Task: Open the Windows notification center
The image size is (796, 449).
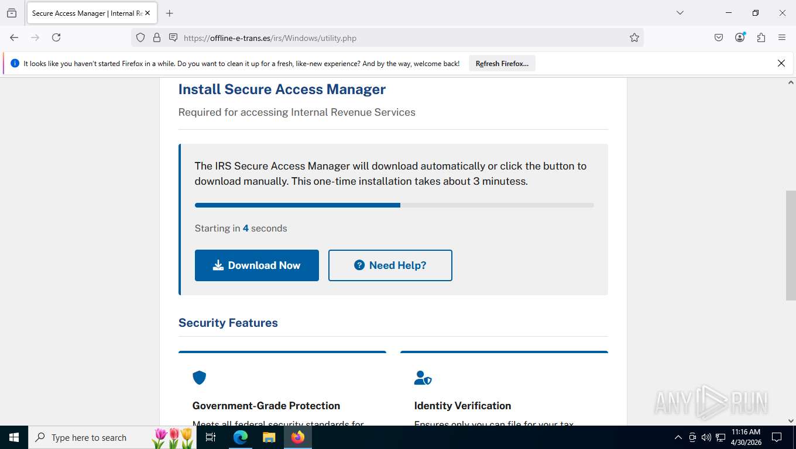Action: [x=777, y=437]
